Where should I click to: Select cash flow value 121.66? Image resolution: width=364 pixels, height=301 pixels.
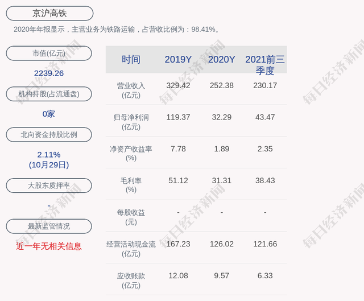pos(265,244)
